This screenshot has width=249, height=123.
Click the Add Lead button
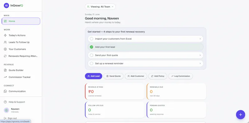click(94, 76)
